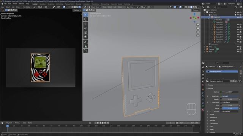Image resolution: width=243 pixels, height=136 pixels.
Task: Open the Help menu
Action: (27, 4)
